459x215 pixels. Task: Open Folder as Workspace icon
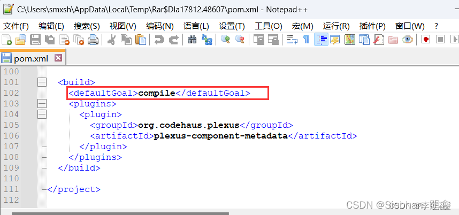point(393,40)
